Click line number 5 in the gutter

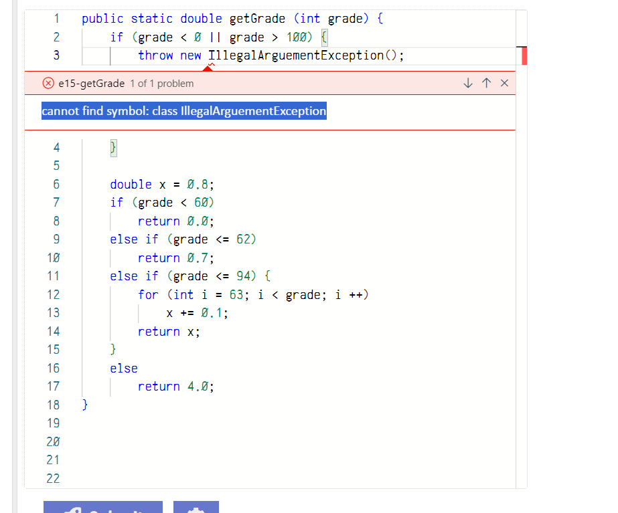(x=56, y=165)
